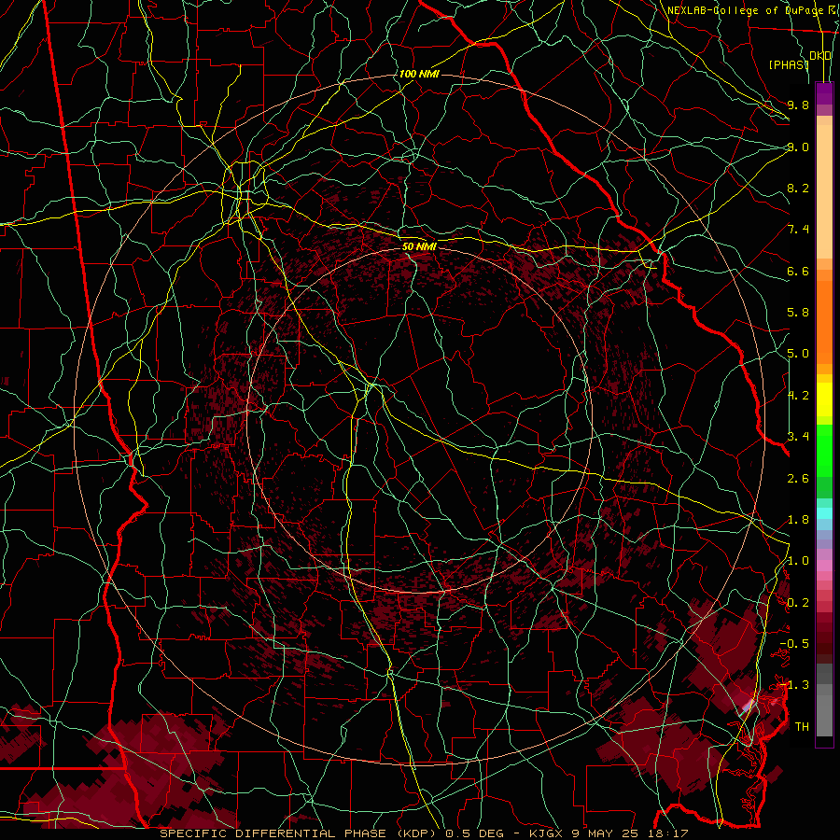
Task: Click the 6.6 value on the legend
Action: click(798, 271)
